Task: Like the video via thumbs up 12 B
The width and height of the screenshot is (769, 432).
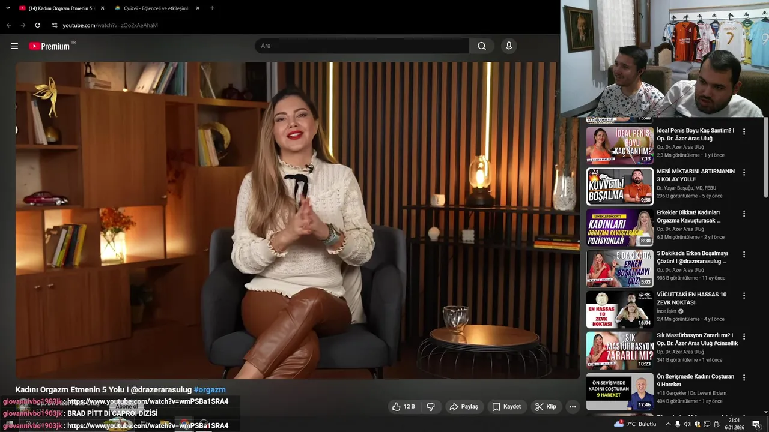Action: (x=404, y=406)
